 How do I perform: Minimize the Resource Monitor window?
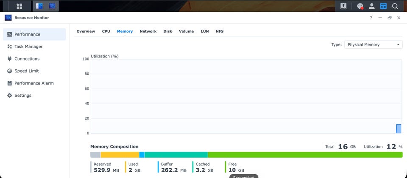pos(380,18)
